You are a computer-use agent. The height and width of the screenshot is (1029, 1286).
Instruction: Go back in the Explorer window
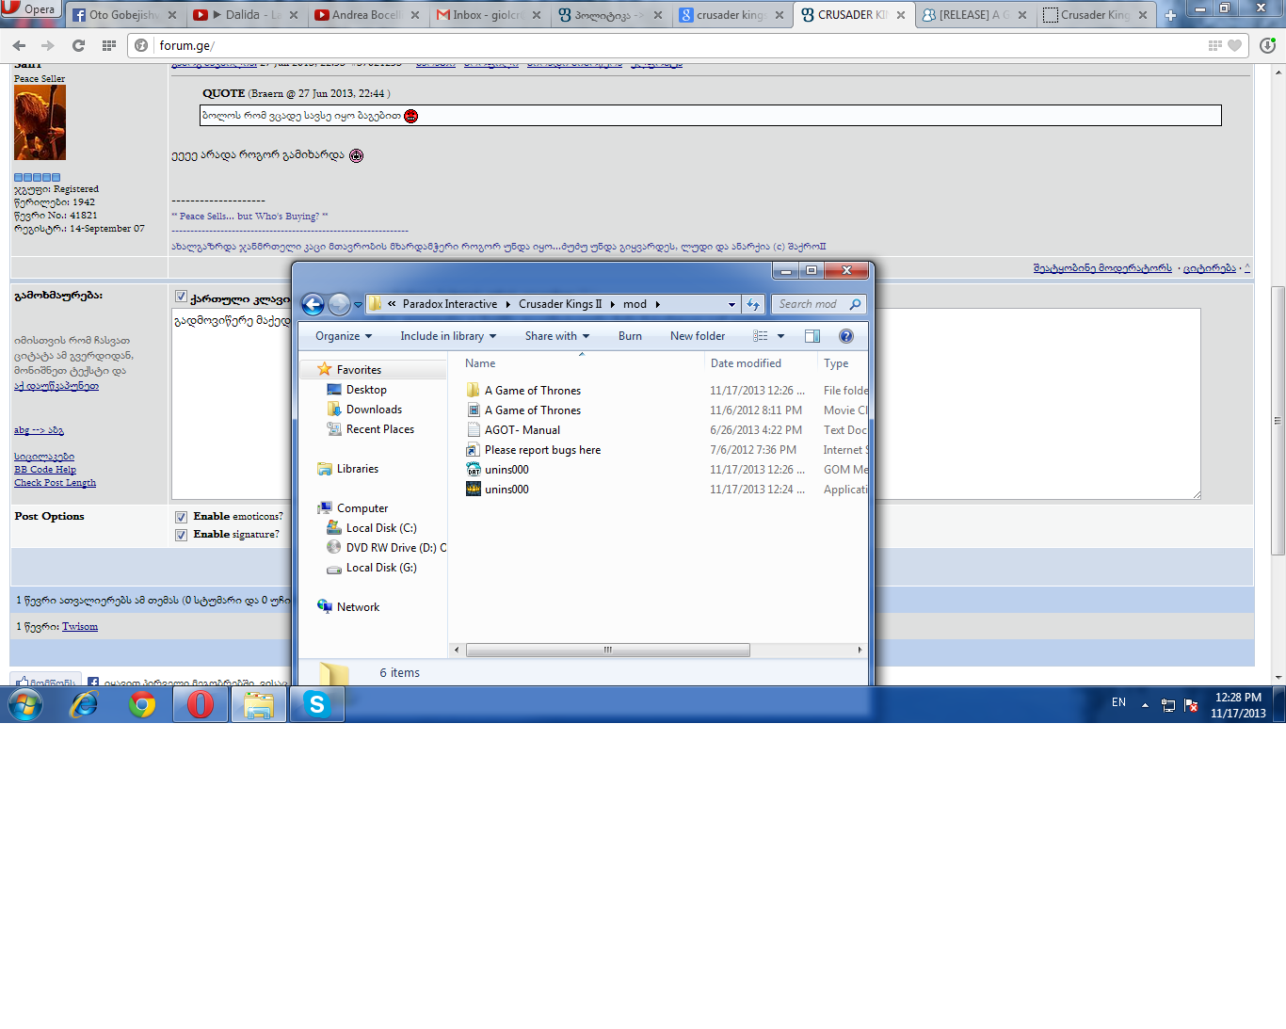[x=313, y=304]
